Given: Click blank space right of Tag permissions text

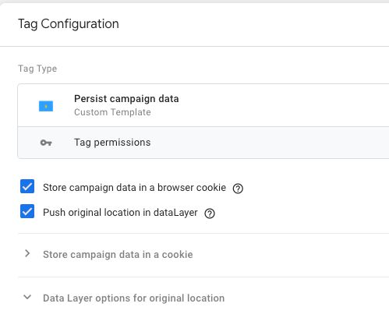Looking at the screenshot, I should point(271,143).
